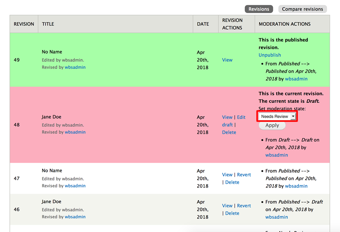Click Unpublish link for revision 49
Image resolution: width=340 pixels, height=232 pixels.
[x=269, y=55]
